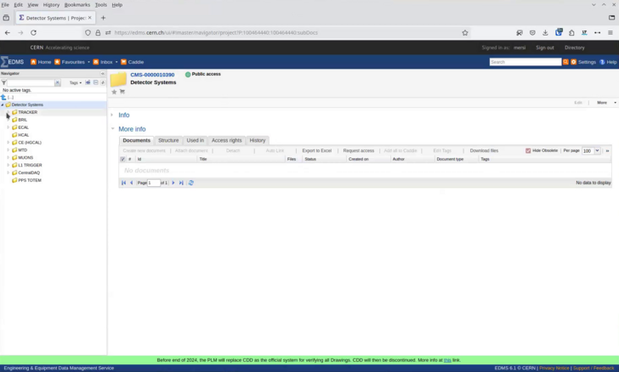Screen dimensions: 619x372
Task: Collapse the Detector Systems root node
Action: click(x=3, y=105)
